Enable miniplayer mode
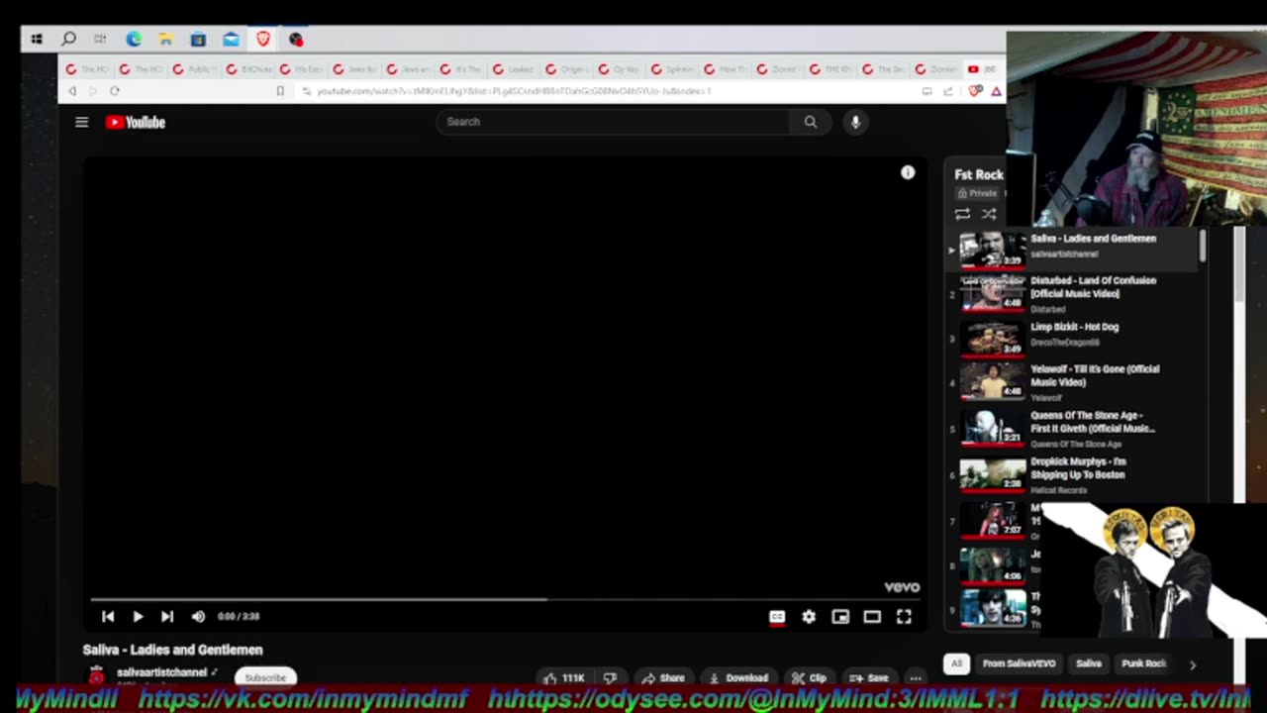1267x713 pixels. coord(840,616)
